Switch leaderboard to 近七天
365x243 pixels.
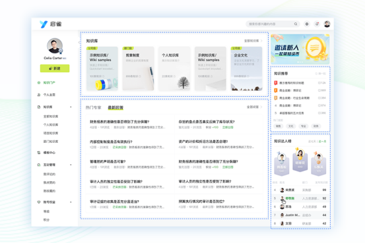coord(312,141)
